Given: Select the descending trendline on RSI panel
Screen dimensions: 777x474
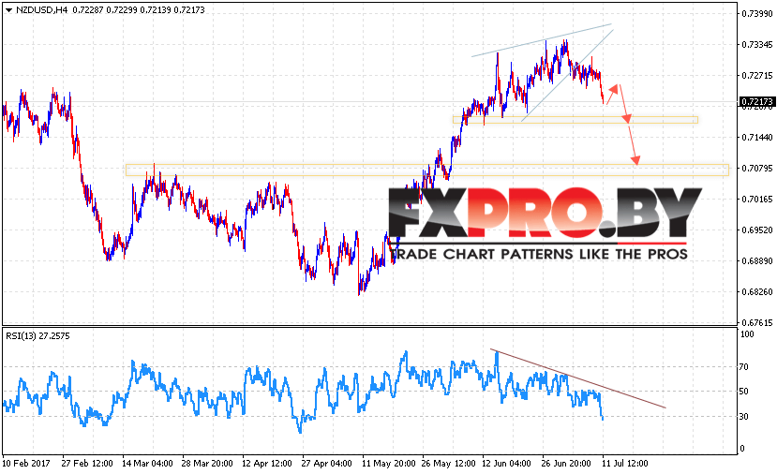Looking at the screenshot, I should (581, 379).
